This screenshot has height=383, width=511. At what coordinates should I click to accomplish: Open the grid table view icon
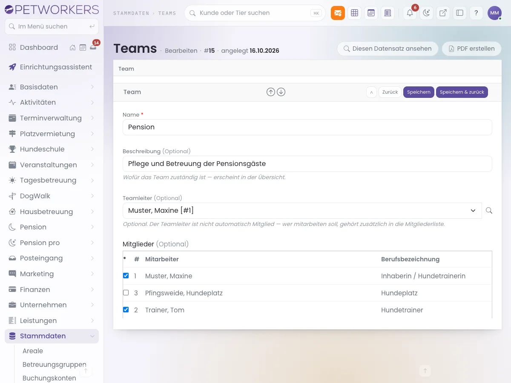(x=354, y=13)
